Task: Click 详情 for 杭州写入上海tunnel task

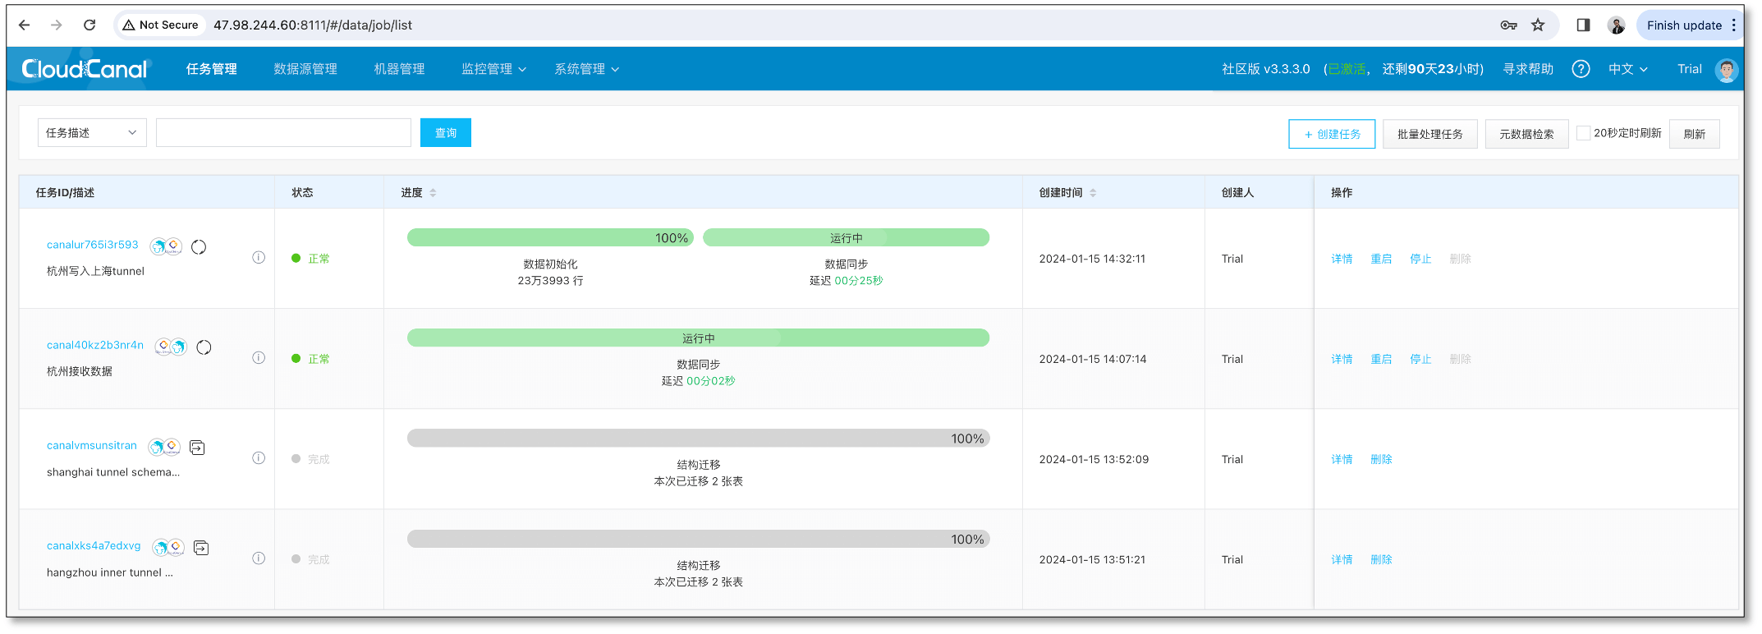Action: tap(1342, 259)
